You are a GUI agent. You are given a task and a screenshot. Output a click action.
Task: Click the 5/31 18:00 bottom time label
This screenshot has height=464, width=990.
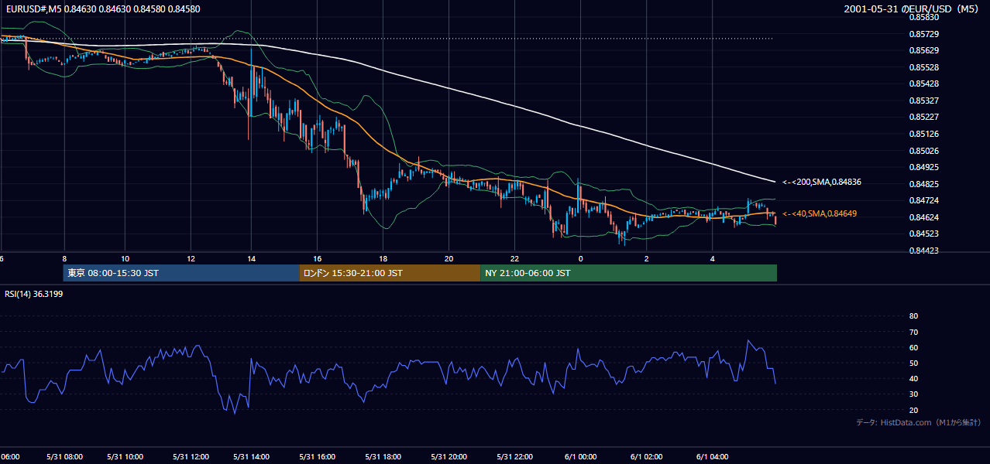382,456
